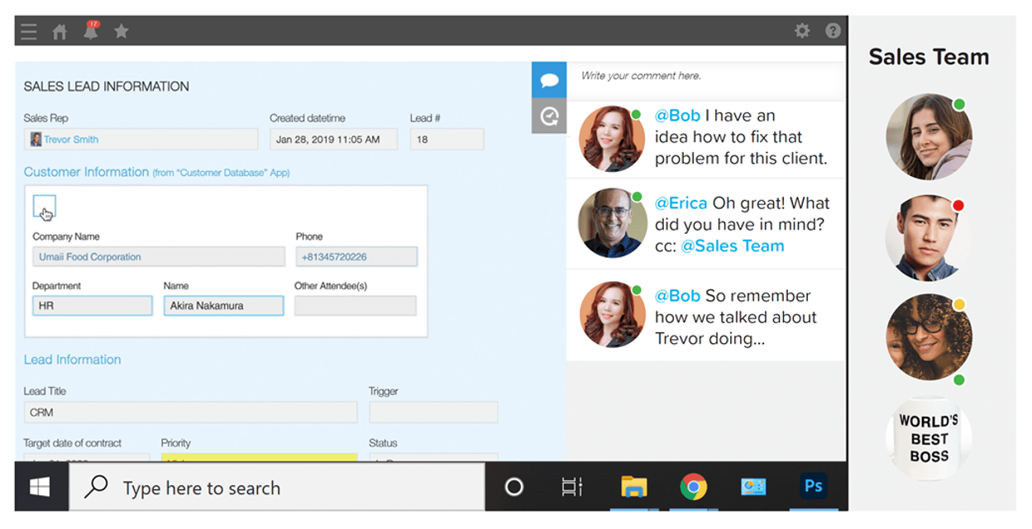Click the @Sales Team mention link
The width and height of the screenshot is (1032, 529).
(732, 245)
